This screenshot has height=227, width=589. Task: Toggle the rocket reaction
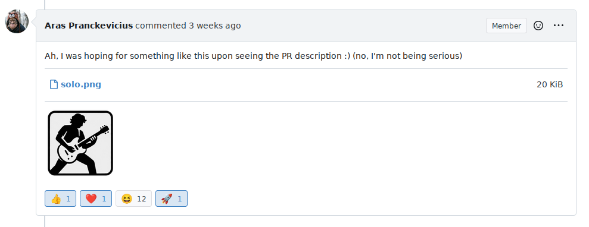172,198
